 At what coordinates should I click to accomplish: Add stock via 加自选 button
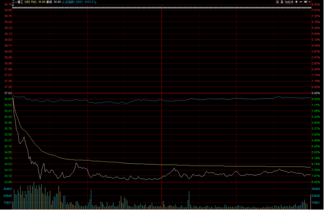pyautogui.click(x=289, y=2)
